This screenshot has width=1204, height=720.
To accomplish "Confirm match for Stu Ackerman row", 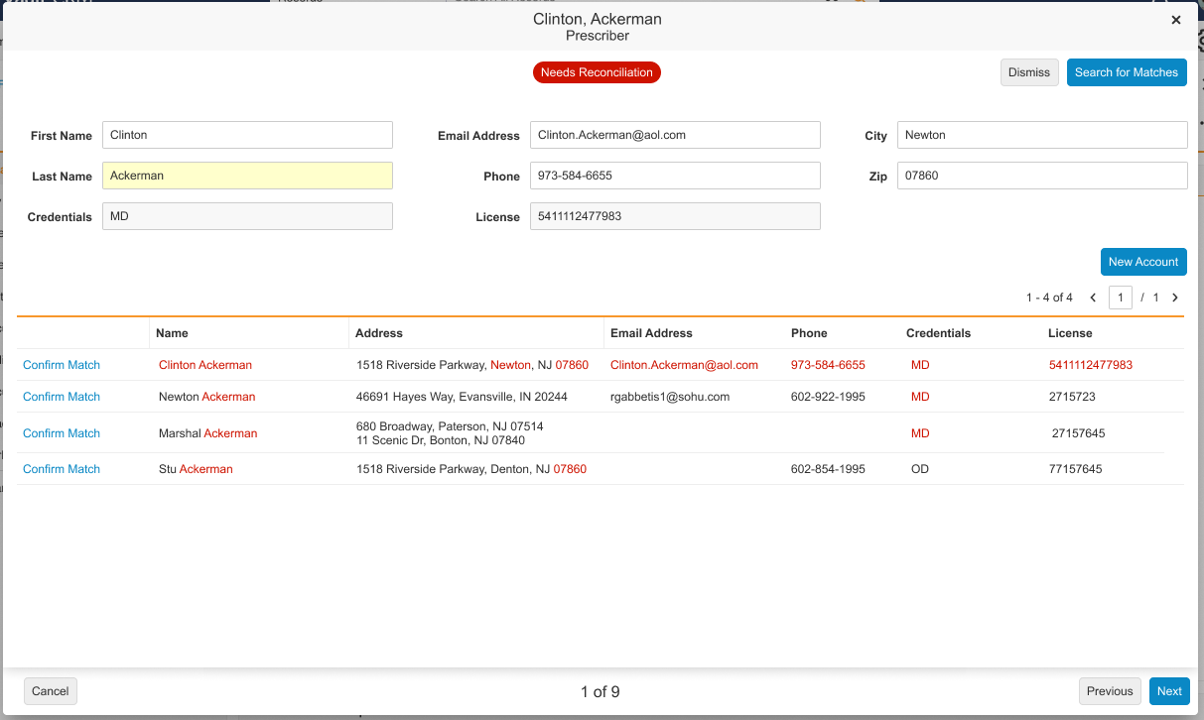I will [62, 469].
